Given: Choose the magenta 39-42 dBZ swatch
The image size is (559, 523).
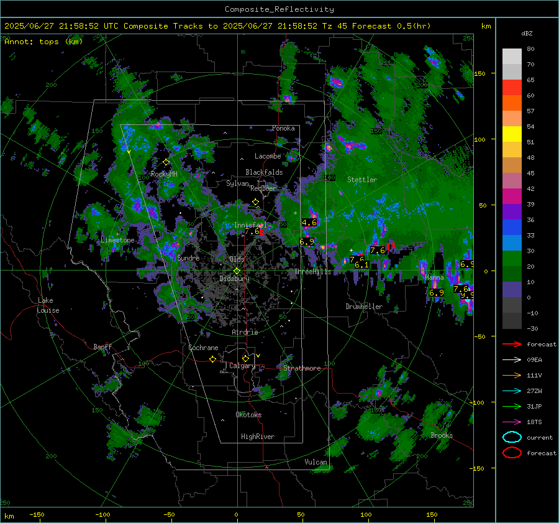Looking at the screenshot, I should [512, 197].
